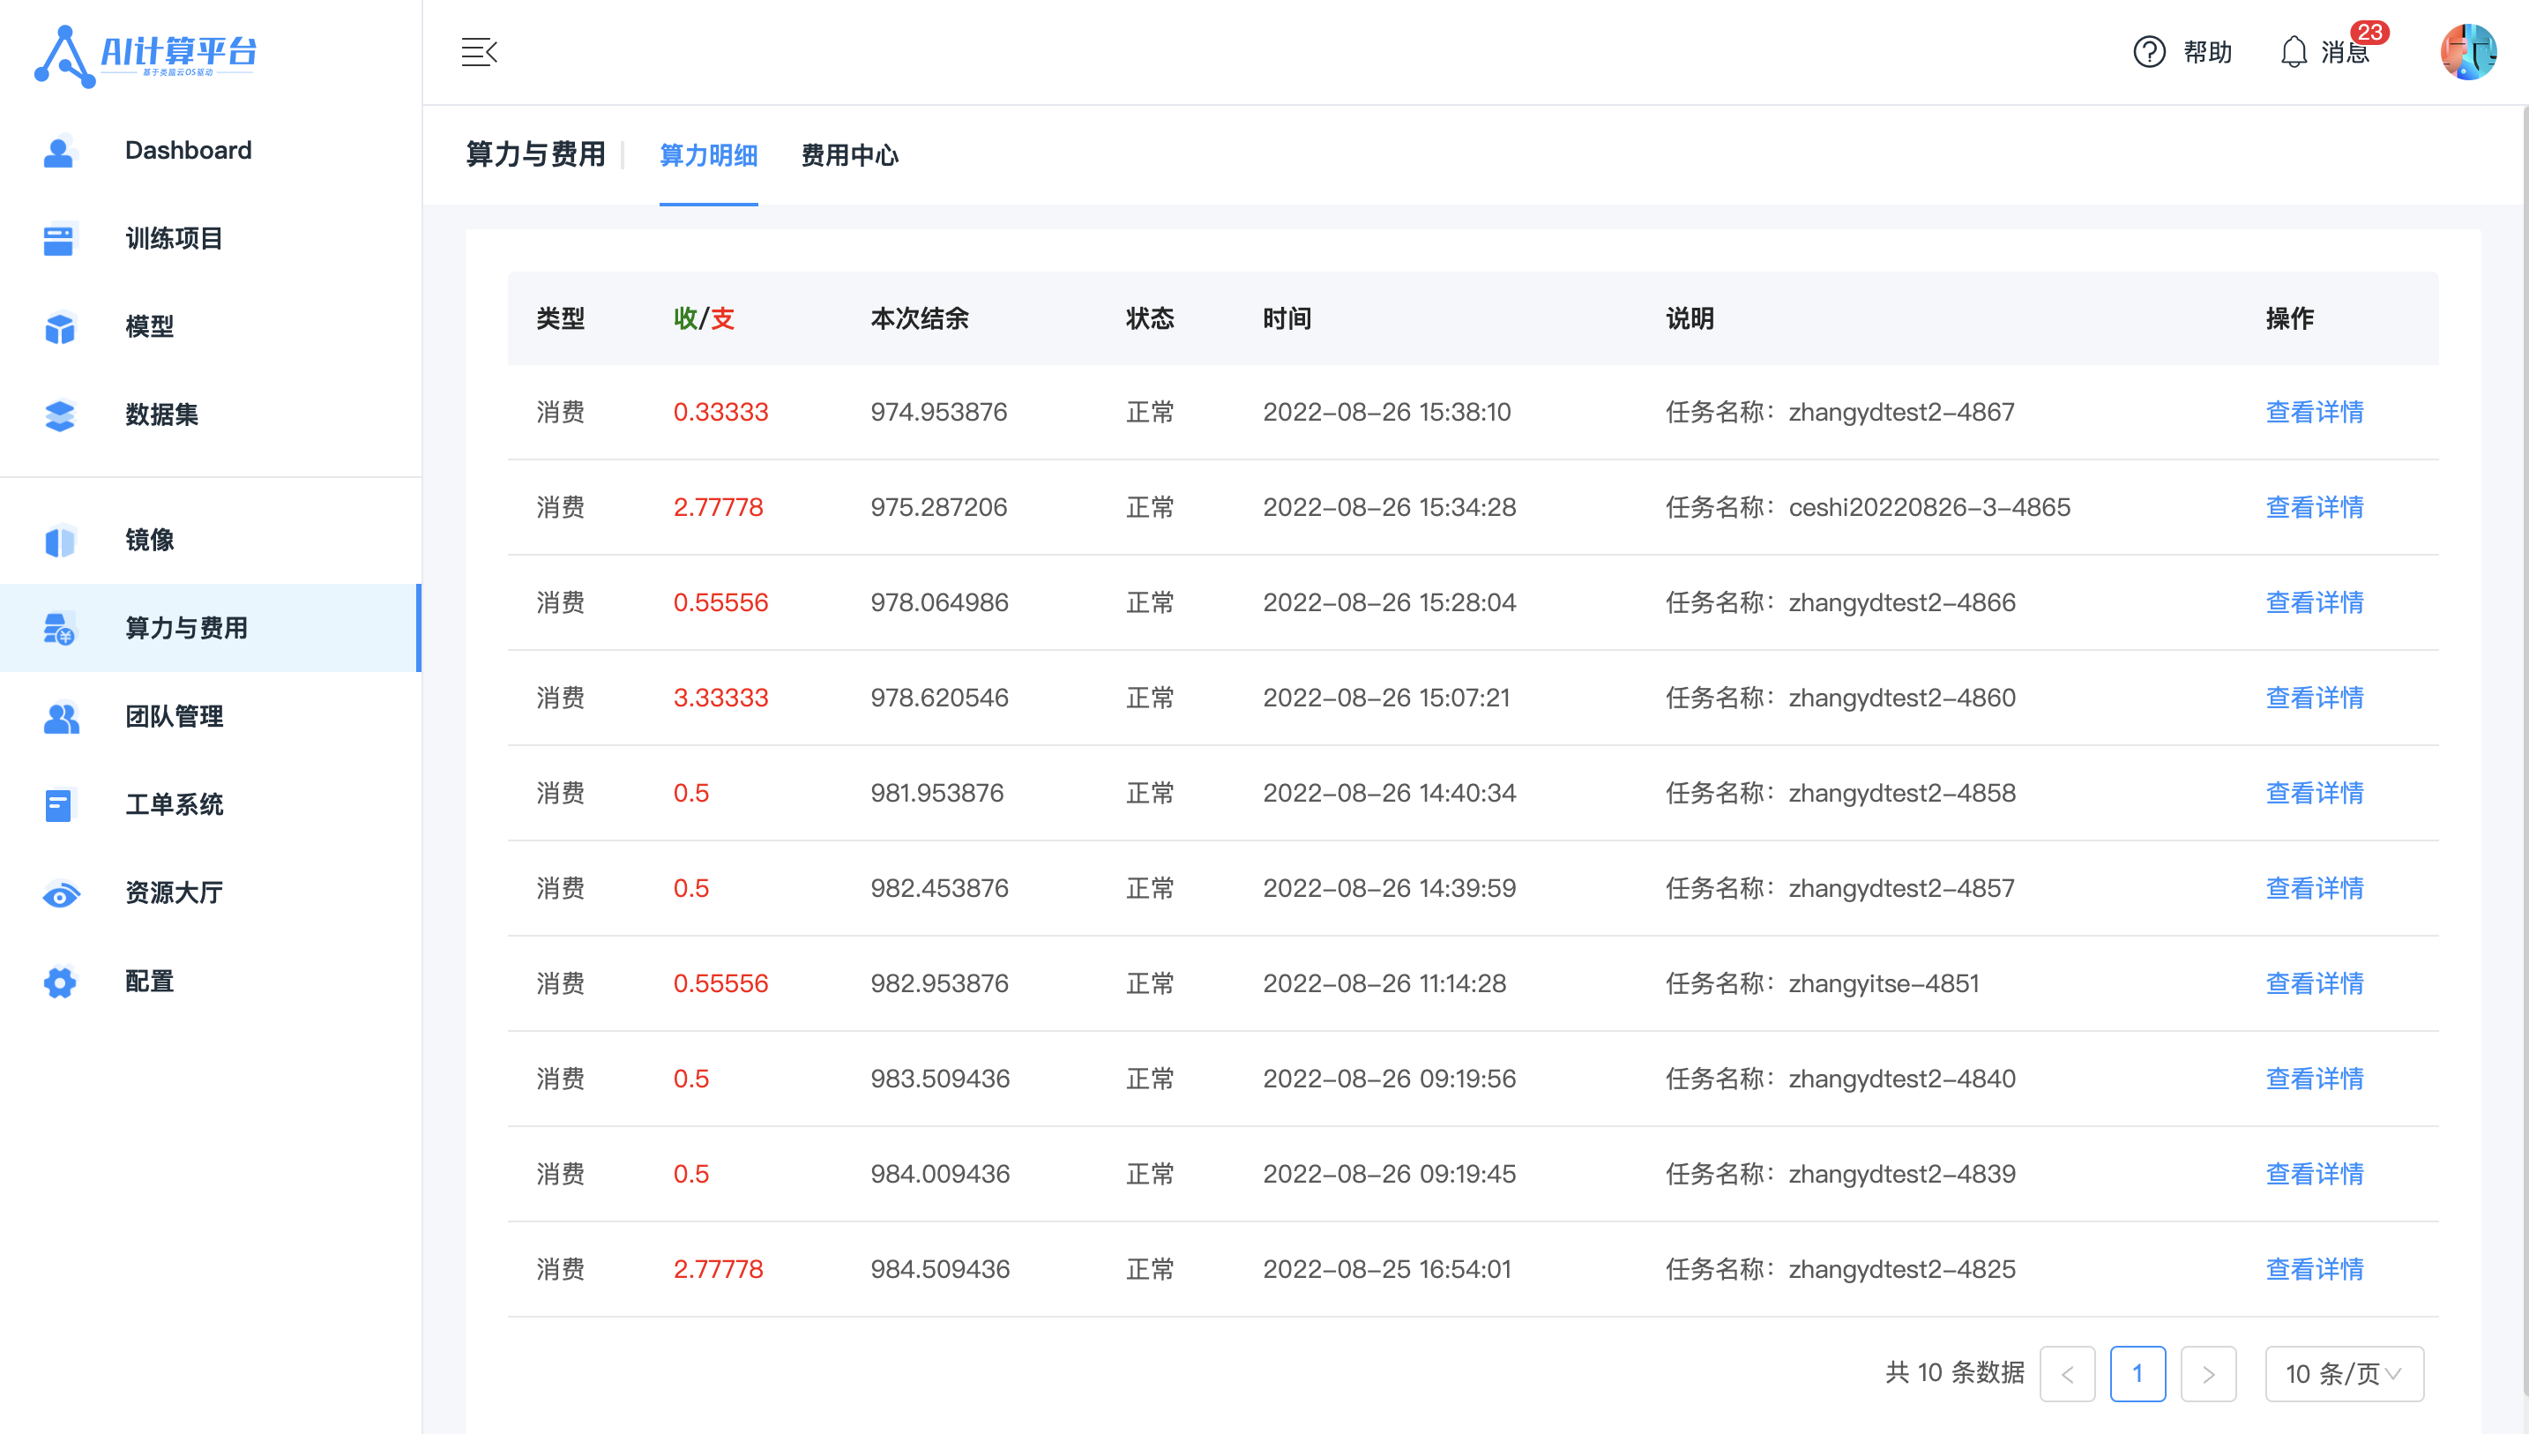
Task: Open Dashboard in the sidebar
Action: (211, 151)
